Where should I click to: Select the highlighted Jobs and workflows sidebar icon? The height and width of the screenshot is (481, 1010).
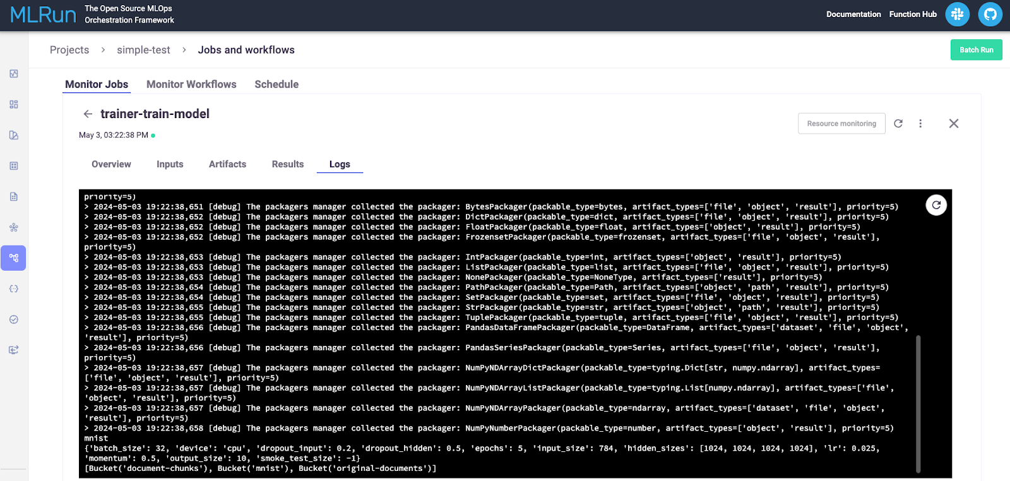click(14, 258)
